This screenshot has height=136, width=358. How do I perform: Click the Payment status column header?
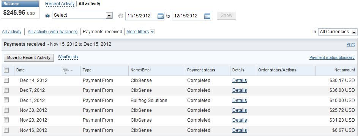pyautogui.click(x=201, y=70)
